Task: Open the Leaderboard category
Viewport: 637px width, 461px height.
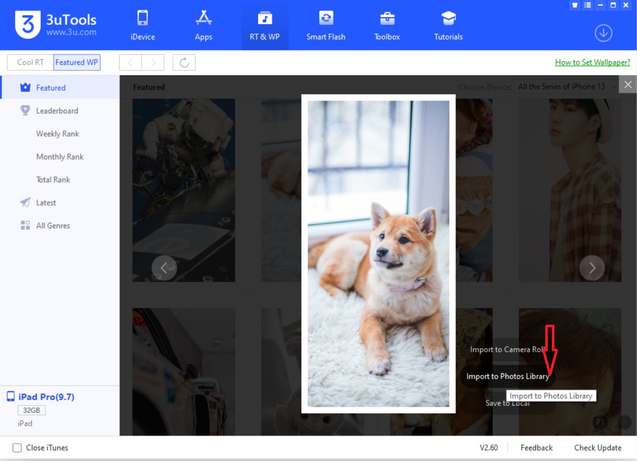Action: 57,111
